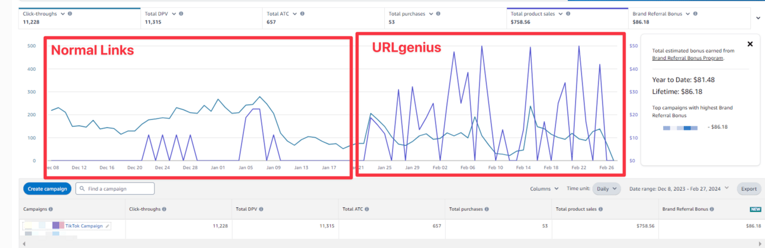
Task: Click the Year to Date: $81.48 text
Action: 683,80
